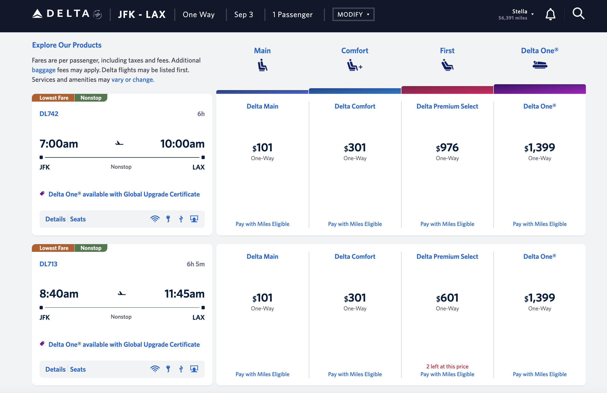
Task: Open Explore Our Products link
Action: (x=67, y=45)
